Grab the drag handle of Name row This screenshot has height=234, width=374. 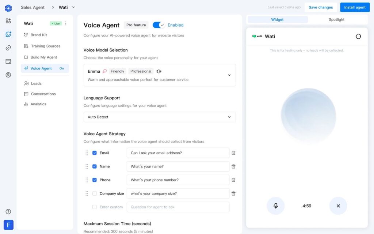tap(87, 166)
